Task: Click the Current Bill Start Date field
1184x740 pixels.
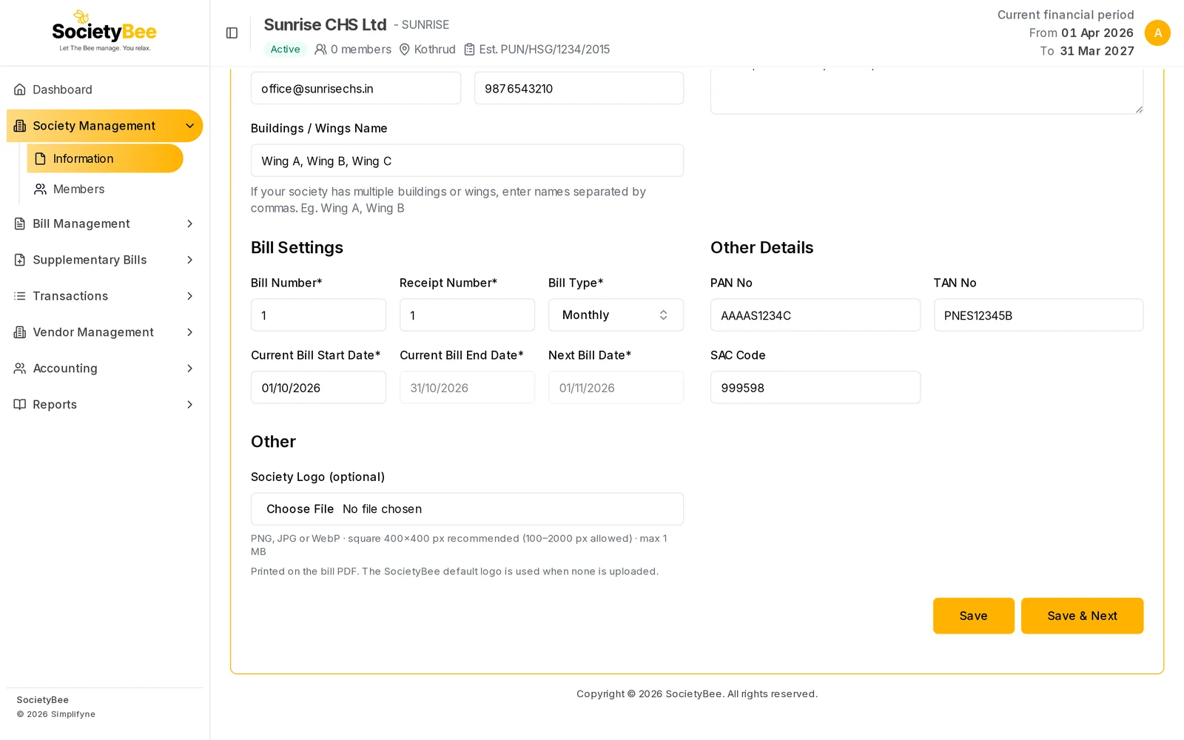Action: (318, 388)
